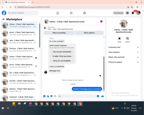The height and width of the screenshot is (115, 144).
Task: Open Fatima listing thumbnail in side panel
Action: coord(124,24)
